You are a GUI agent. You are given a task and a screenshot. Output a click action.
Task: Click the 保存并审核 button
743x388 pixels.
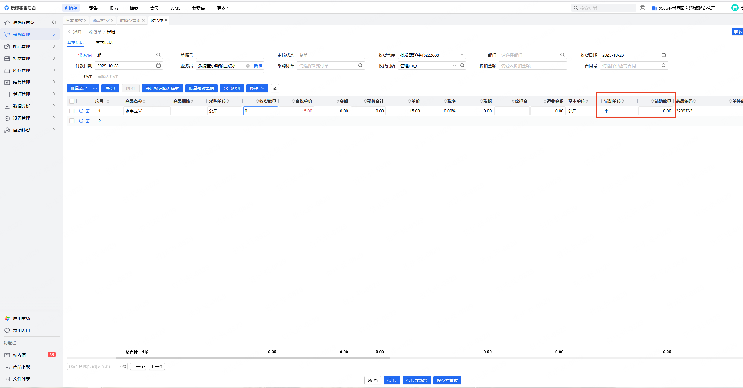[x=447, y=380]
